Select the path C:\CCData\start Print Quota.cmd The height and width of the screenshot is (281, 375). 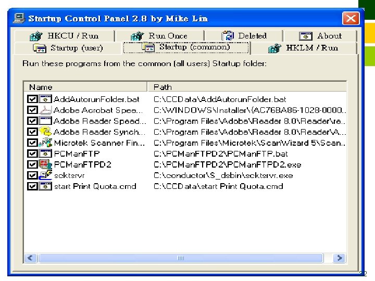pos(218,186)
